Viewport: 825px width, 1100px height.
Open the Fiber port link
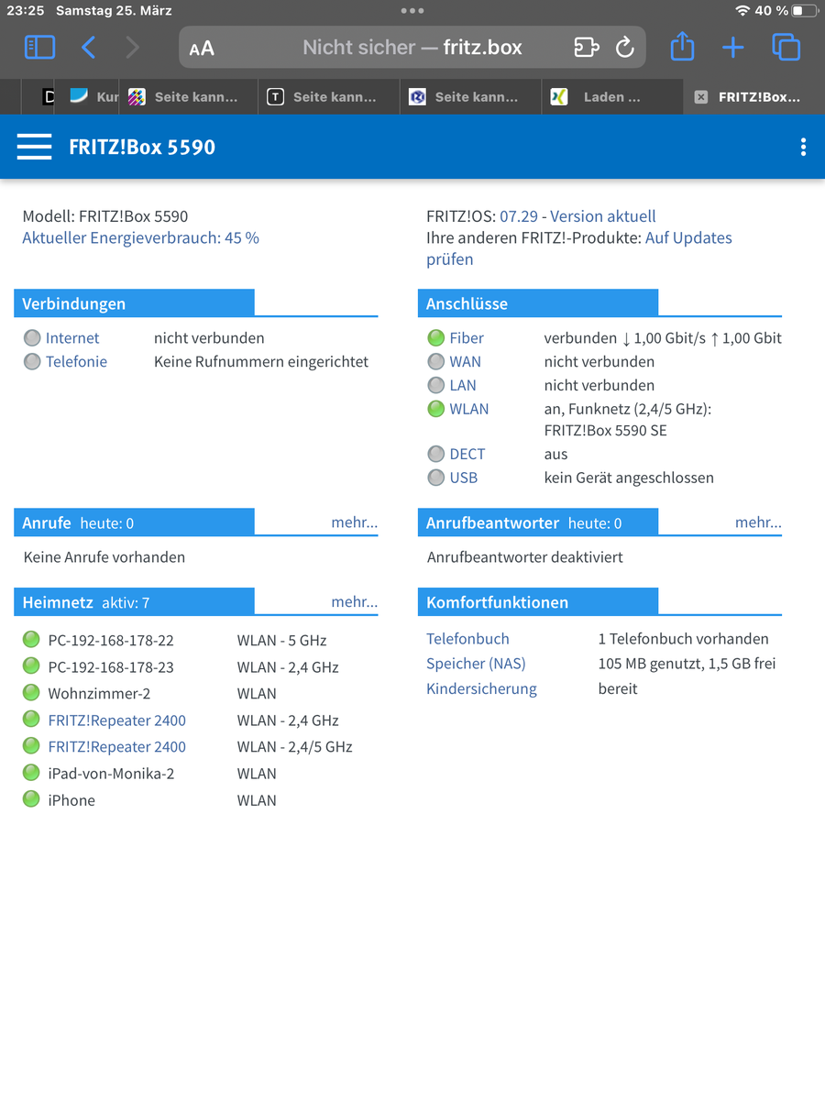[x=467, y=337]
